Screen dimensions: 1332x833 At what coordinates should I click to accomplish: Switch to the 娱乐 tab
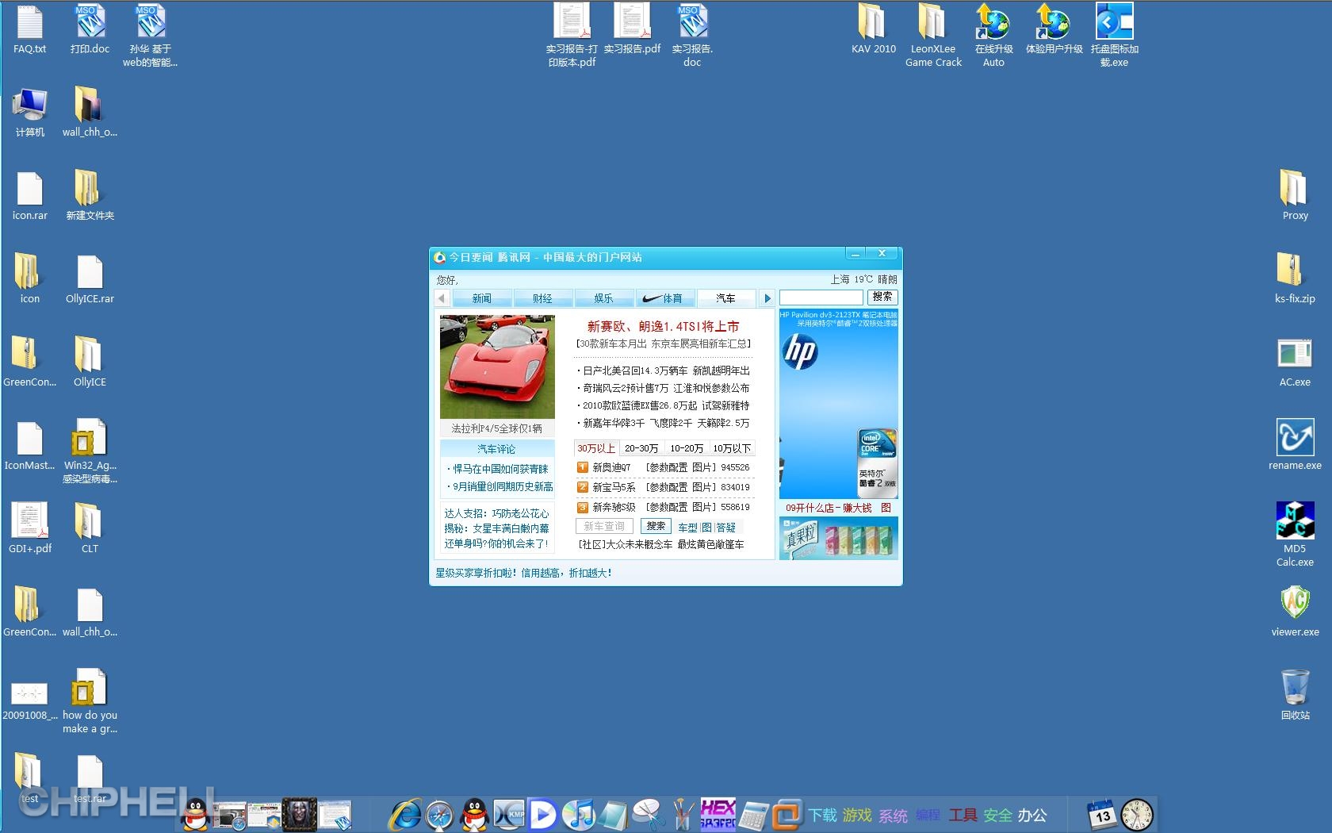603,298
